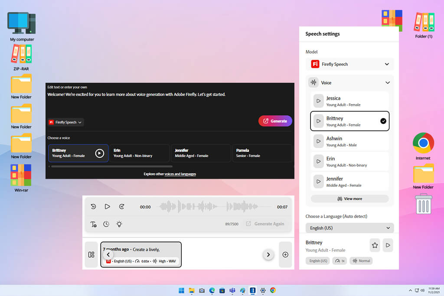Select the Ashwin Young Adult Male voice

350,141
